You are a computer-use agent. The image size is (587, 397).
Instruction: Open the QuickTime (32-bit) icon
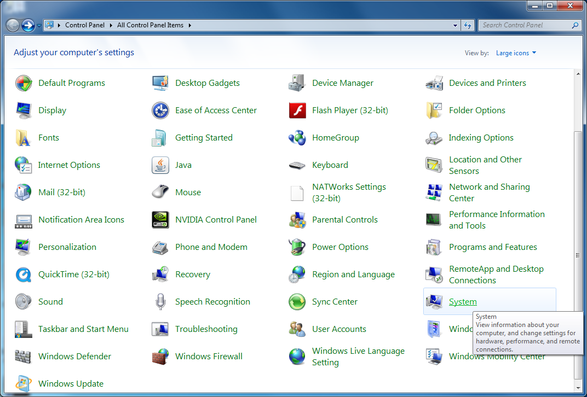24,274
